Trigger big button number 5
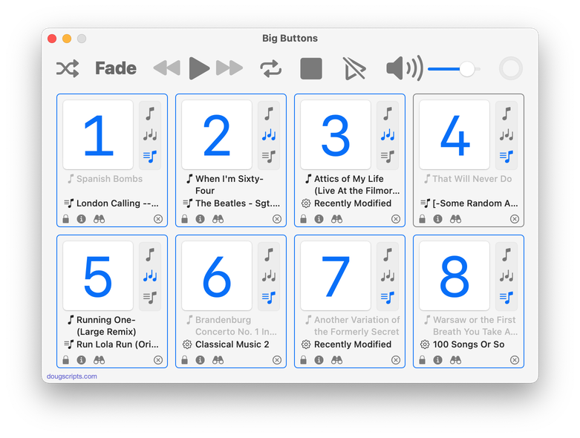The height and width of the screenshot is (438, 580). pos(98,275)
